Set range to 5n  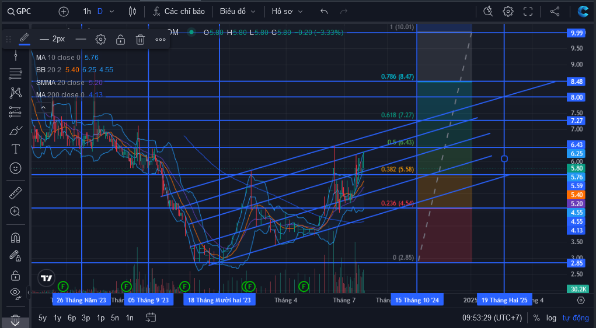(x=115, y=318)
